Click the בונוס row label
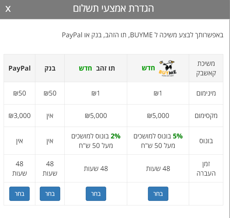 [x=206, y=141]
